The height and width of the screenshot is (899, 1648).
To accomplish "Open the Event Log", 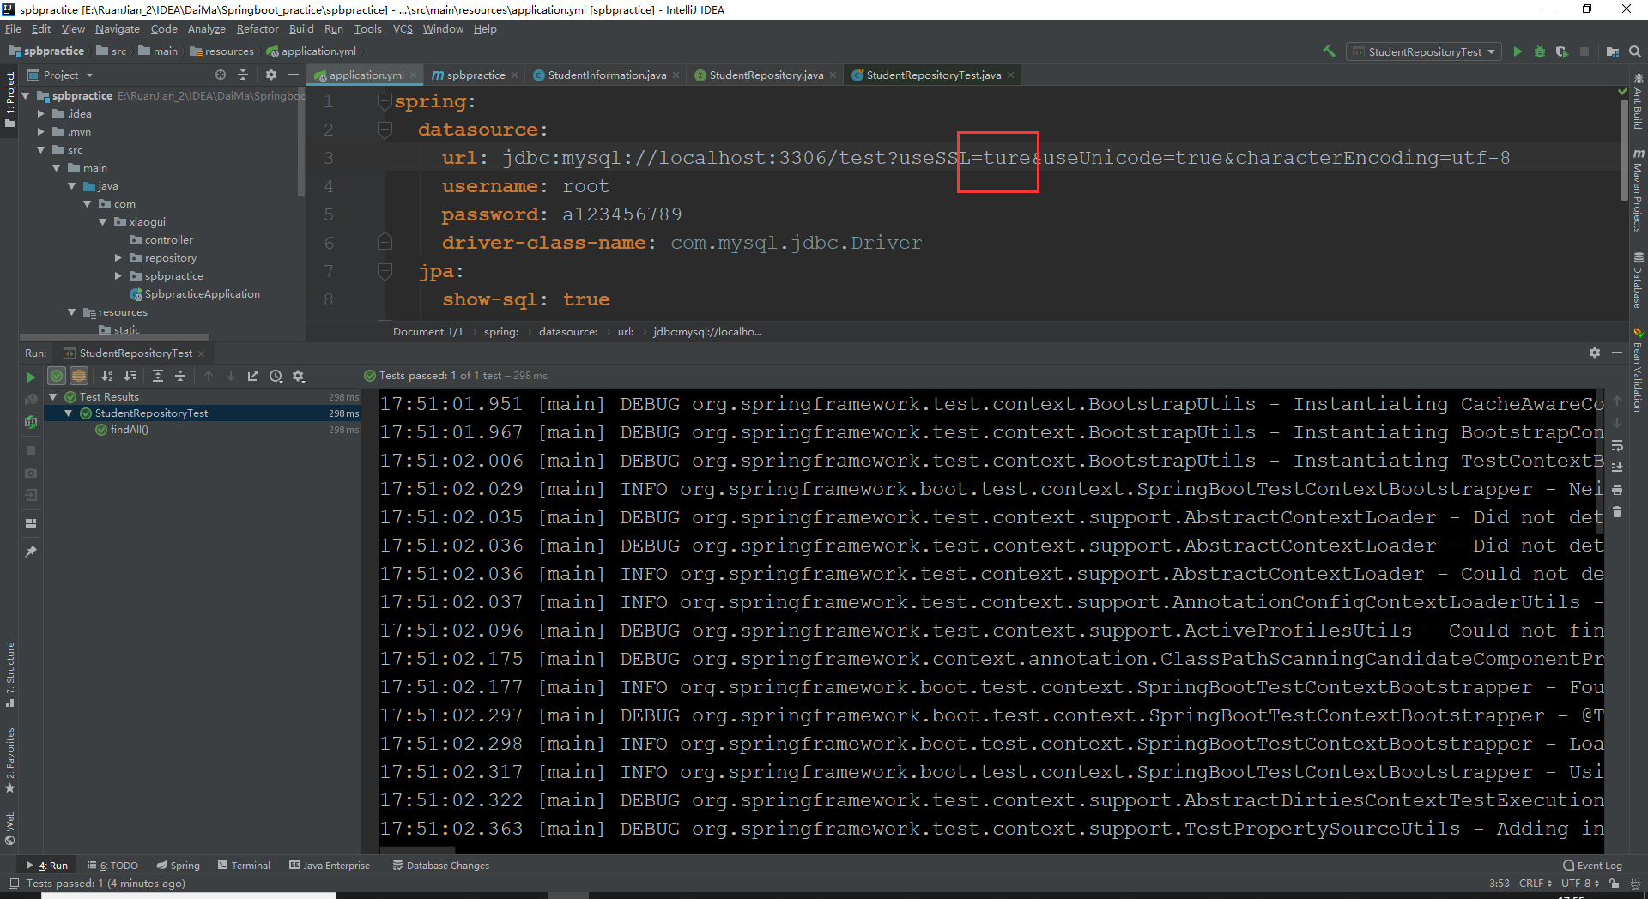I will (1592, 866).
